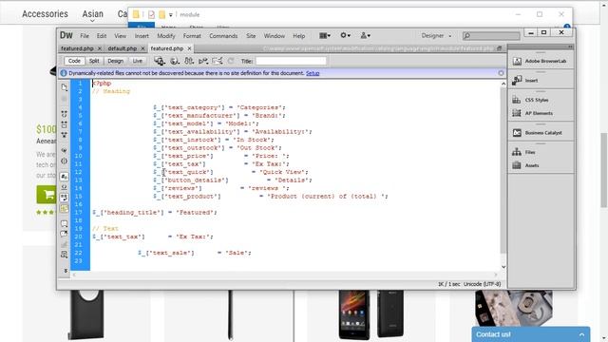Open the Help menu

point(298,36)
